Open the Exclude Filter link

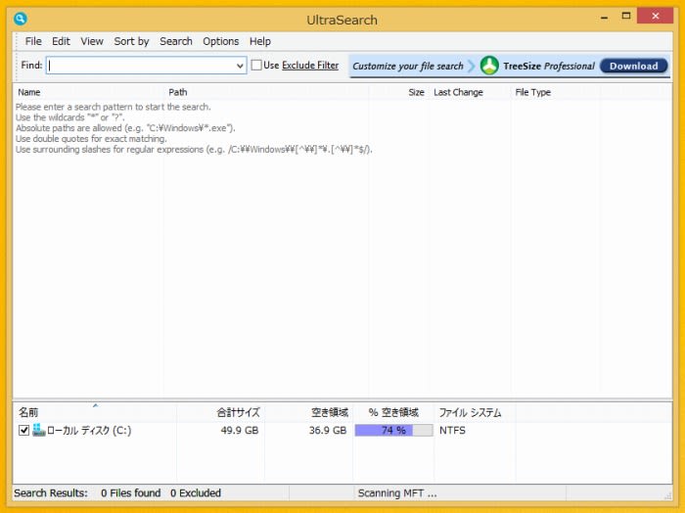click(x=310, y=66)
